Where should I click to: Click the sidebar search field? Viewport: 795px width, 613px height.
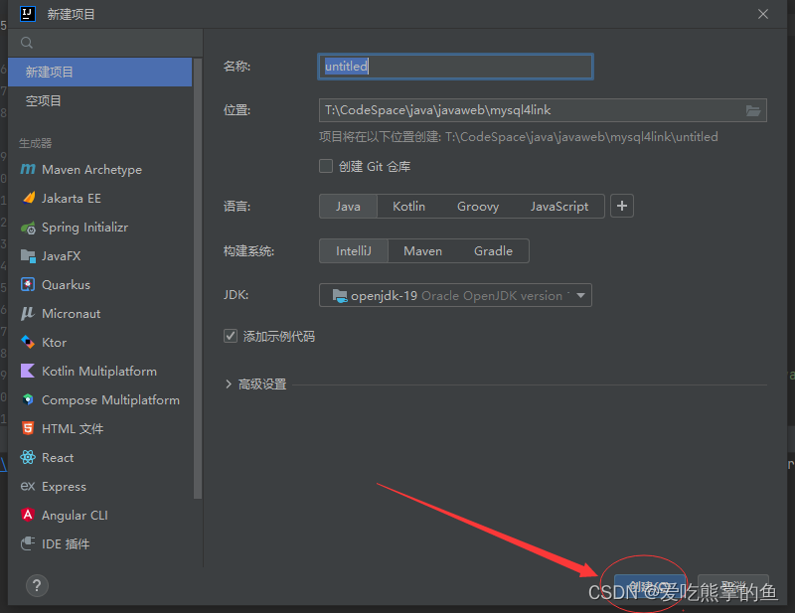(105, 43)
